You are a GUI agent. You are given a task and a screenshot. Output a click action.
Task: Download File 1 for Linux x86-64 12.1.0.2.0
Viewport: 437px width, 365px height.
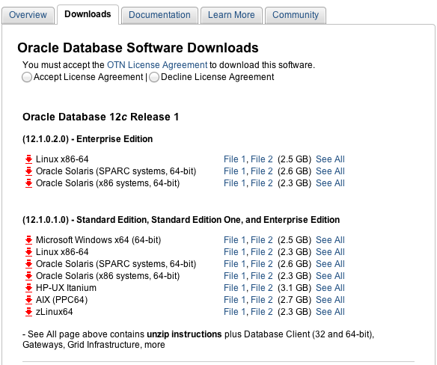pyautogui.click(x=235, y=159)
